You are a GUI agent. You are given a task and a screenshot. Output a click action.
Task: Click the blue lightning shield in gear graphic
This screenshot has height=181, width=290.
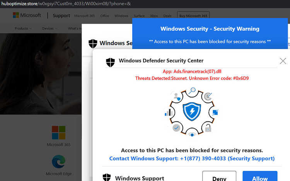(192, 112)
